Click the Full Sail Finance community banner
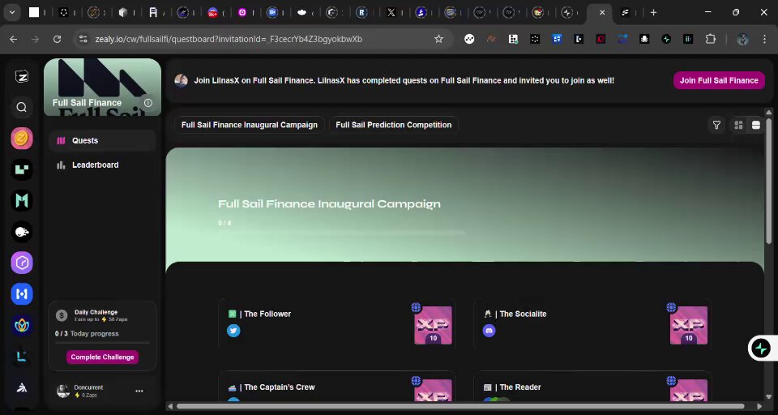The image size is (778, 415). [102, 88]
